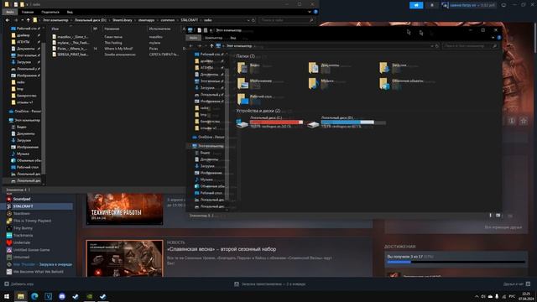537x302 pixels.
Task: Select Soundpad in Steam library list
Action: [x=22, y=199]
